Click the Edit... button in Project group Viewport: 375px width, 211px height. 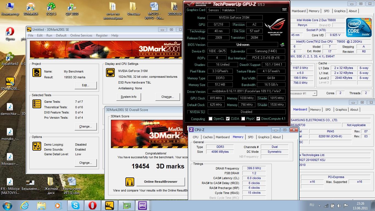click(86, 85)
